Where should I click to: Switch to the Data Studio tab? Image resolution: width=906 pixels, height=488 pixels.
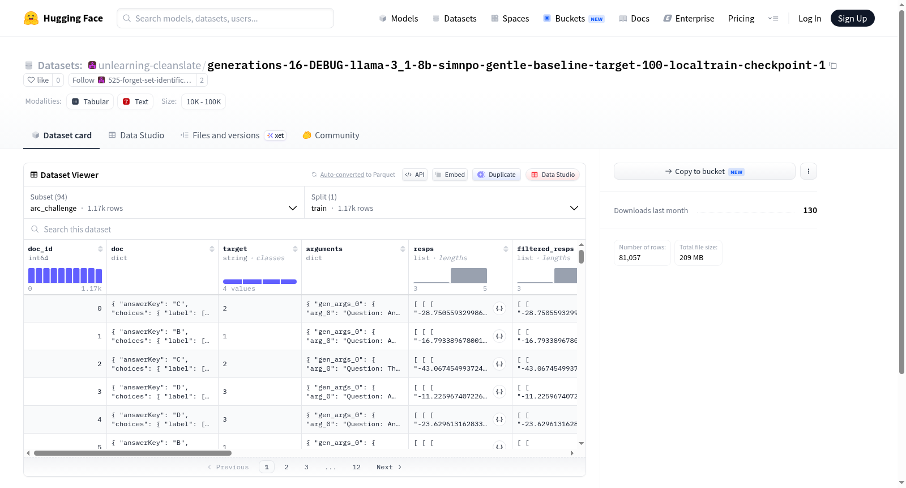tap(136, 135)
